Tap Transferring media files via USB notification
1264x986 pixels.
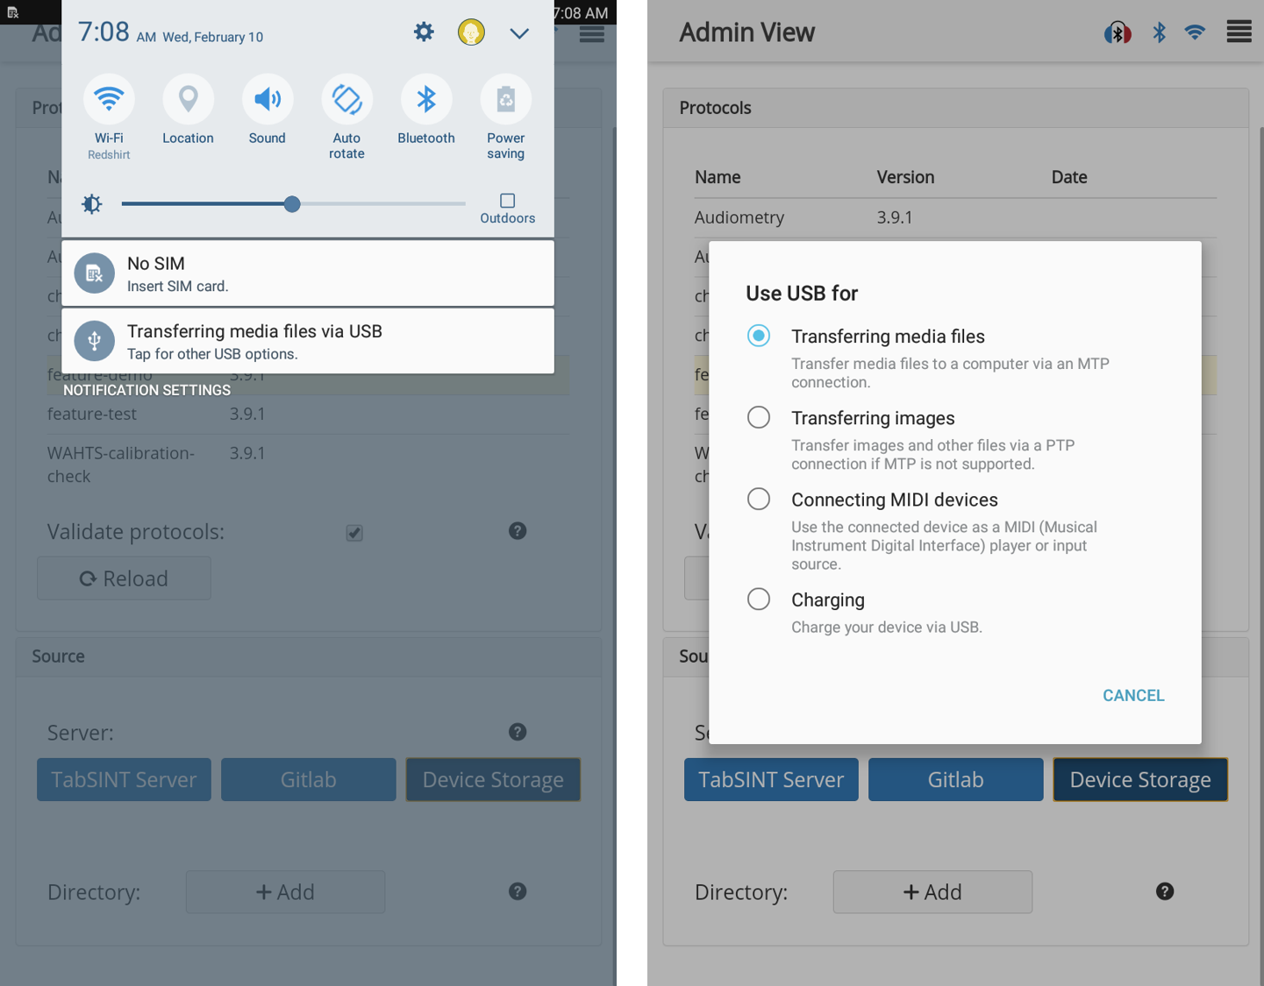308,341
